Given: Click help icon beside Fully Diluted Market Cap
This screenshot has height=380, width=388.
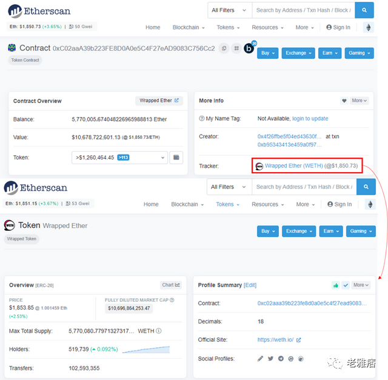Looking at the screenshot, I should [172, 300].
